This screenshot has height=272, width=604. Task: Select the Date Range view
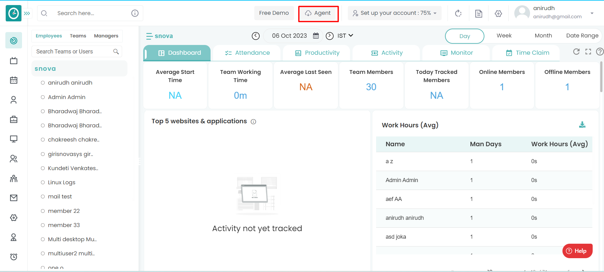pos(582,36)
